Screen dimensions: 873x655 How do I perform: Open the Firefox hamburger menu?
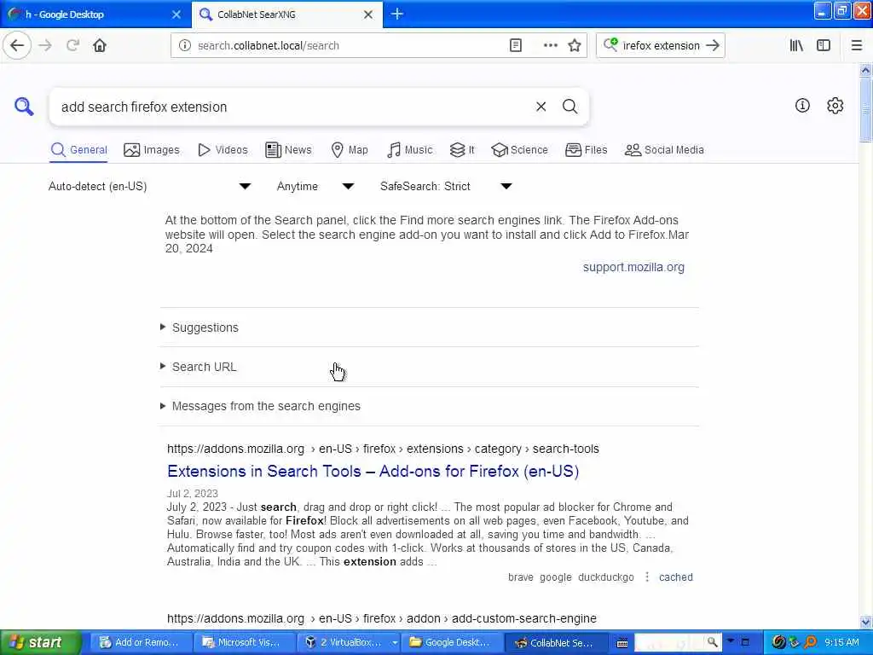tap(856, 45)
